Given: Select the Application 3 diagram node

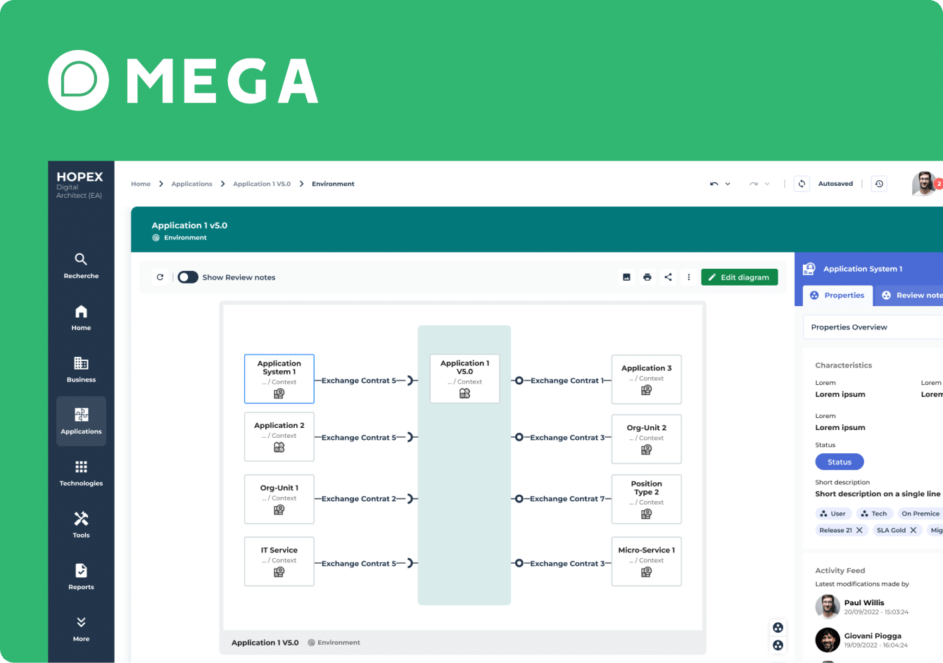Looking at the screenshot, I should click(647, 379).
